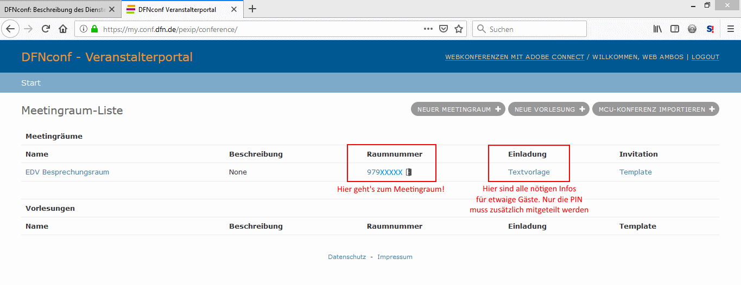Click the door icon beside room number
The height and width of the screenshot is (285, 741).
(x=409, y=172)
